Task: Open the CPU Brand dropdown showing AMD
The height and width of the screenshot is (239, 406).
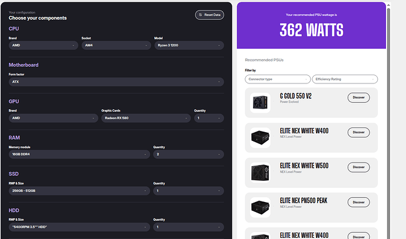Action: 44,45
